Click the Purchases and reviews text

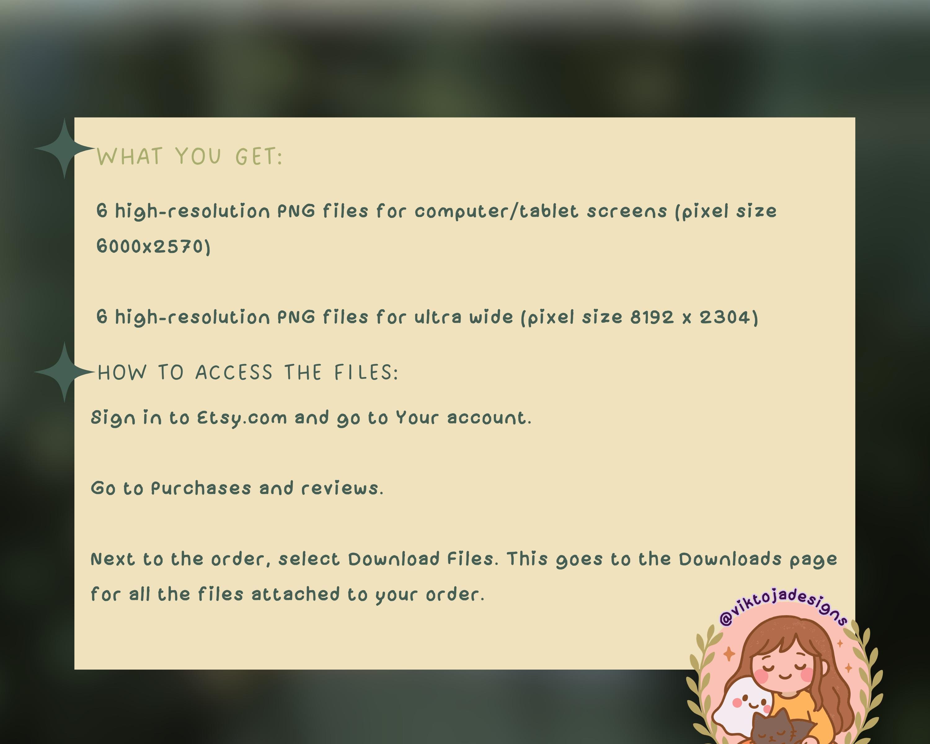tap(266, 488)
